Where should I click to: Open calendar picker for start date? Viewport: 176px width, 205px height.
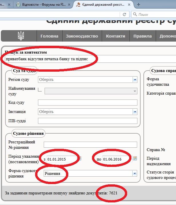coord(79,158)
